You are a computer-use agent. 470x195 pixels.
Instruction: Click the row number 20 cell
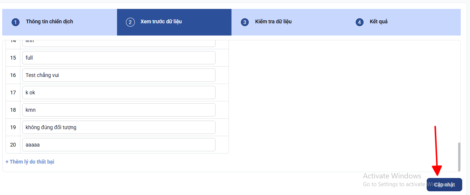[x=13, y=145]
